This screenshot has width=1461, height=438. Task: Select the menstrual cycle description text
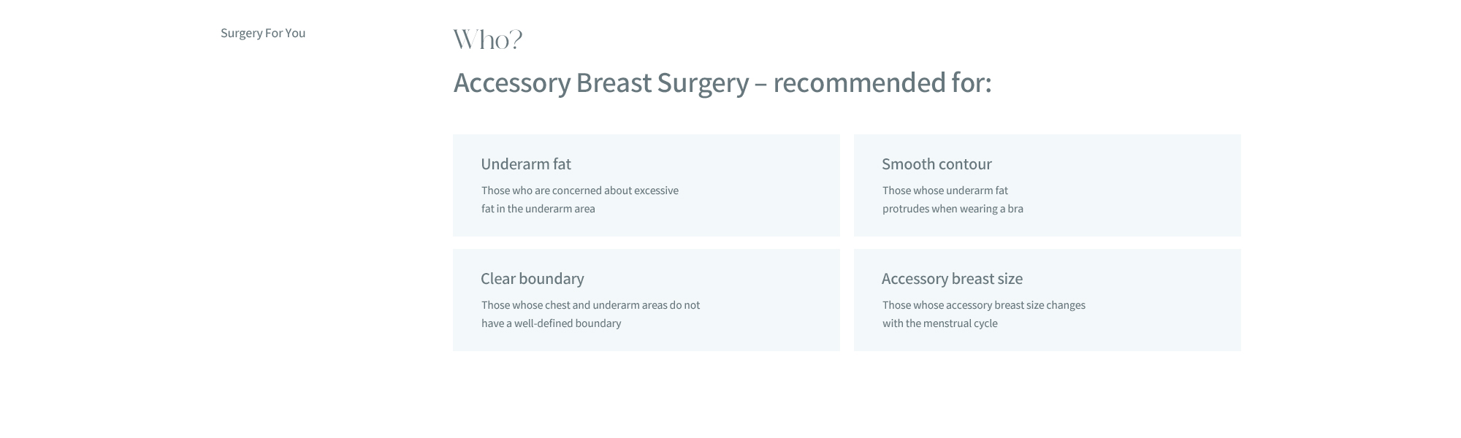[983, 314]
